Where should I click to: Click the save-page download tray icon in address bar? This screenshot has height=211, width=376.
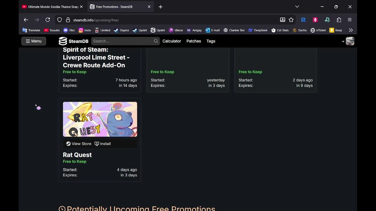click(x=283, y=20)
